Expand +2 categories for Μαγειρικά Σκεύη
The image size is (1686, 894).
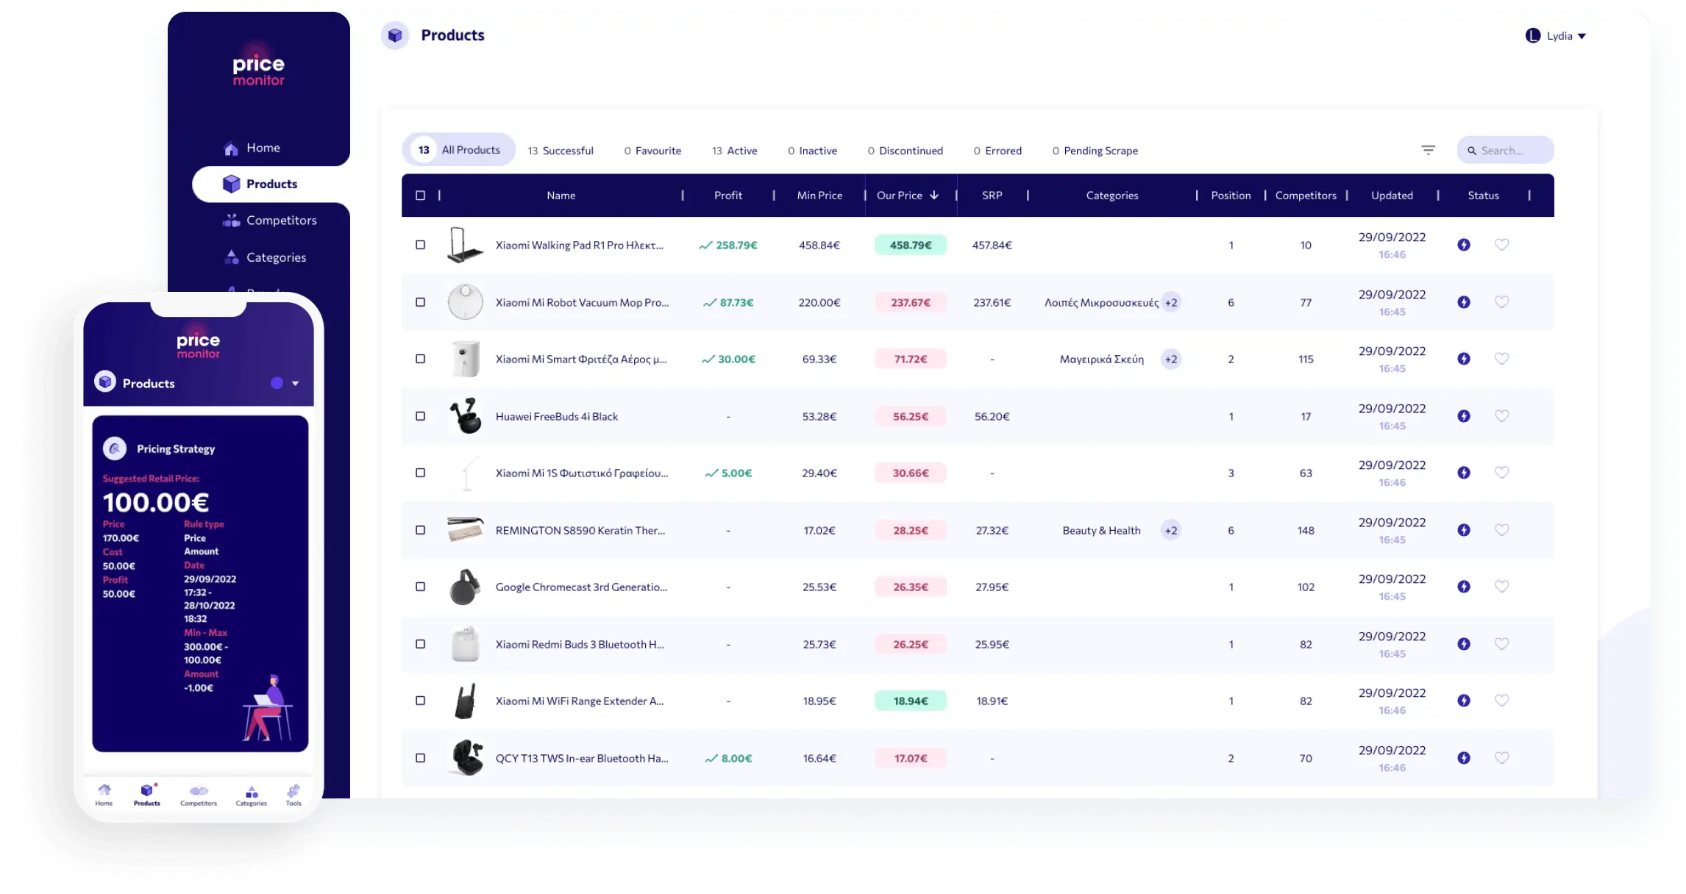click(x=1171, y=359)
